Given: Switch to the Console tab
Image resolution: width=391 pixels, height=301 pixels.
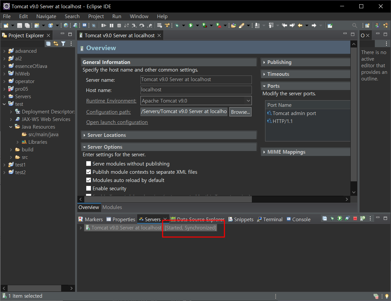Looking at the screenshot, I should [x=298, y=220].
